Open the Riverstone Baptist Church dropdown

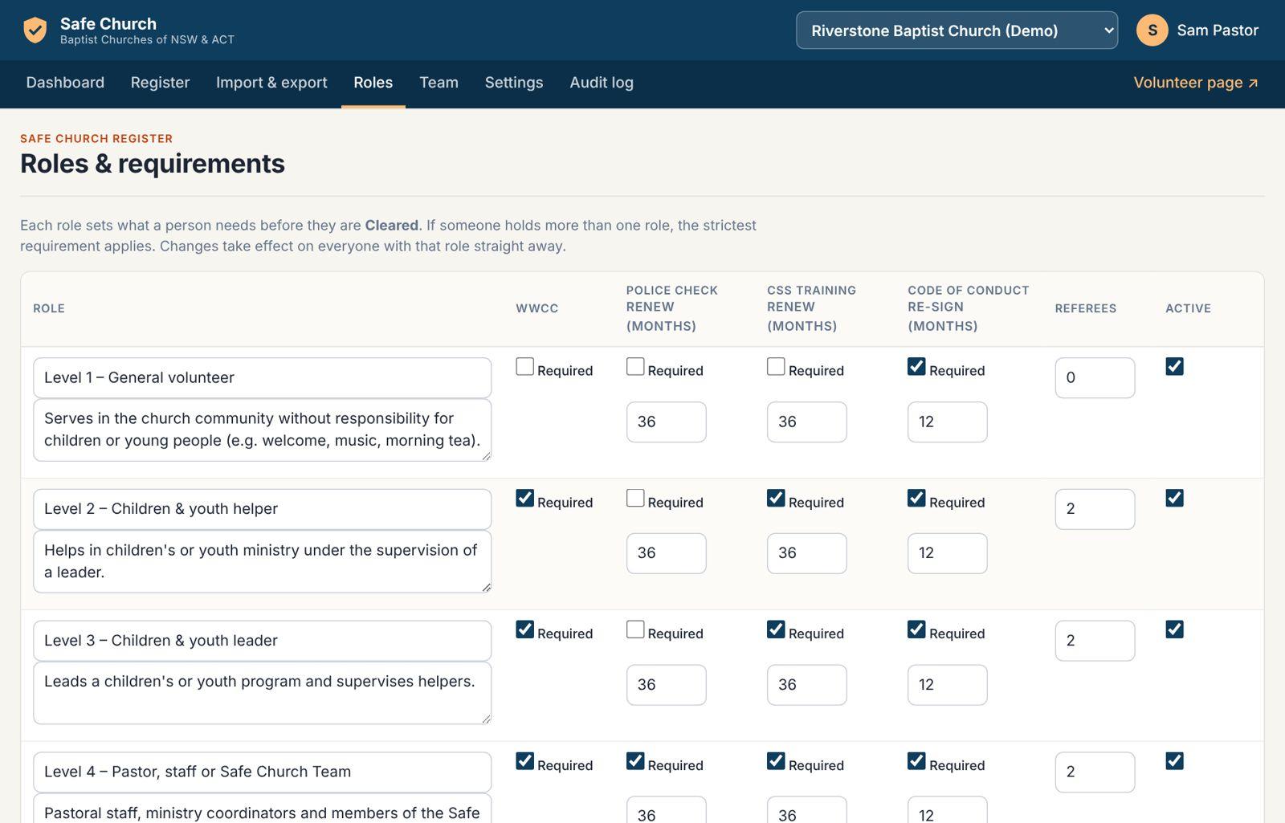coord(957,31)
